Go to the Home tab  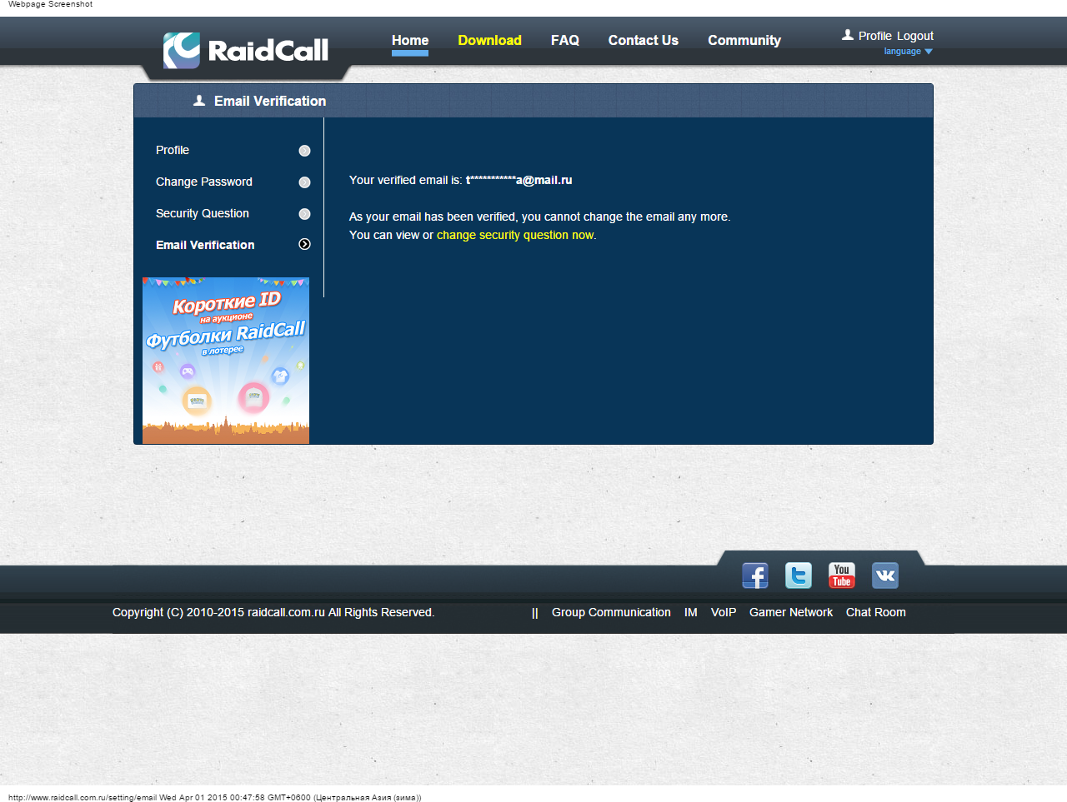click(x=410, y=40)
